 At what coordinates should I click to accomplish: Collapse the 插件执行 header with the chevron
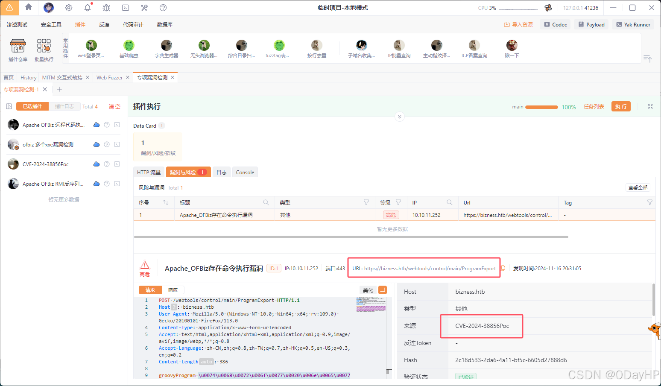pyautogui.click(x=400, y=116)
